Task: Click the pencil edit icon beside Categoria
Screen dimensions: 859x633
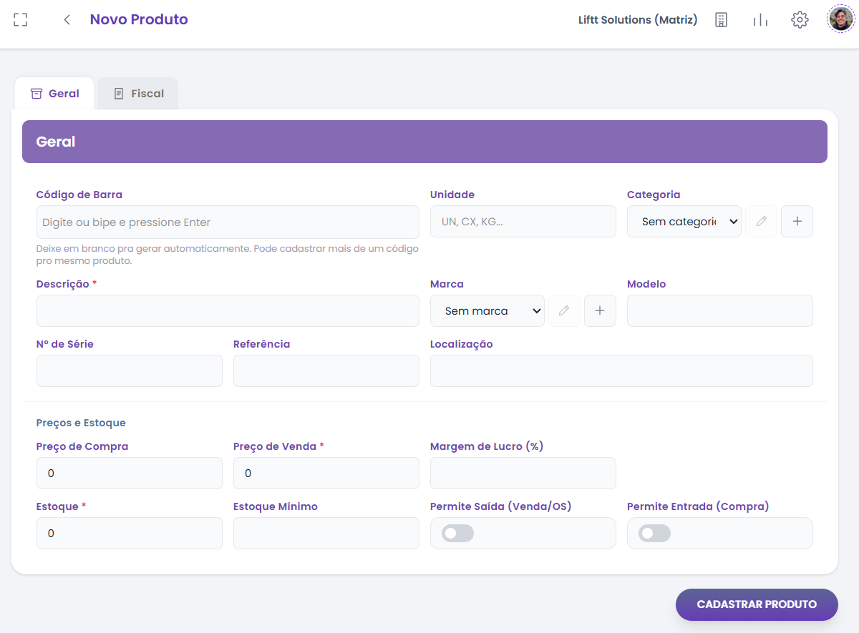Action: click(762, 222)
